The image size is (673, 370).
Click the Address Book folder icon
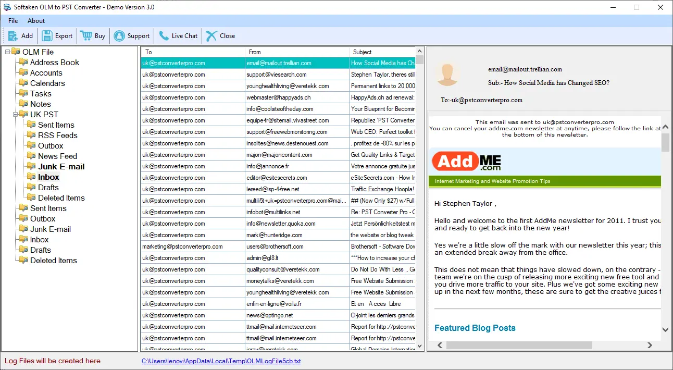point(23,62)
